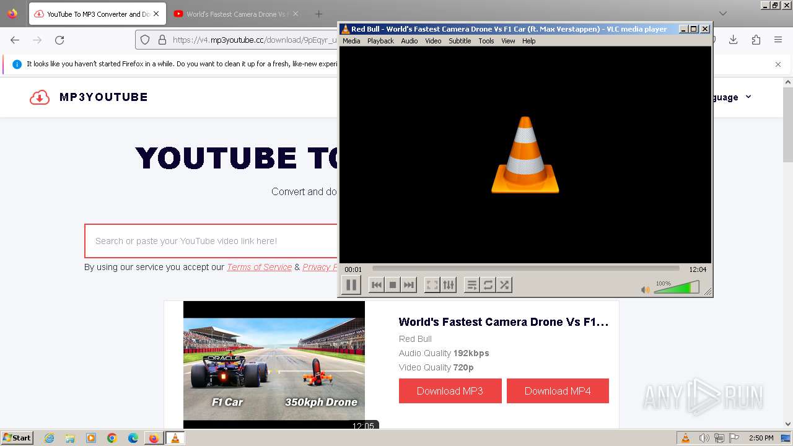Open network status tray icon
The image size is (793, 446).
719,438
